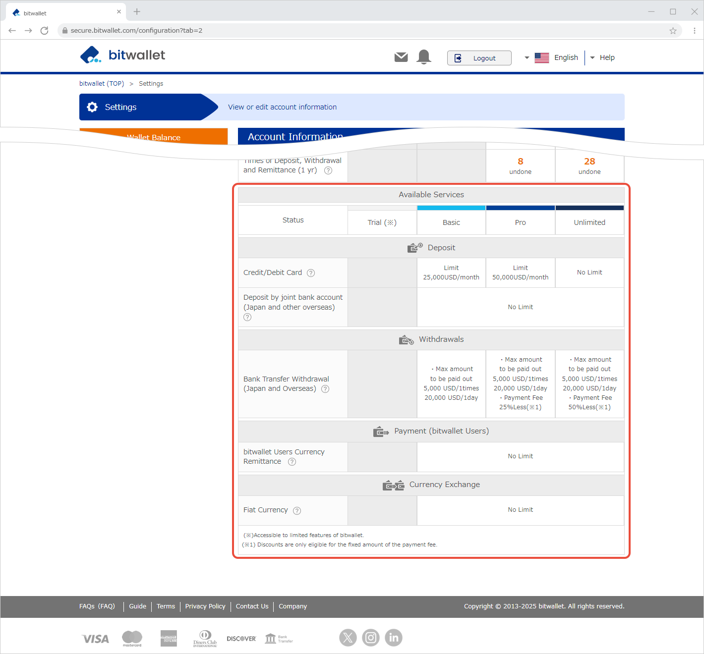Open help icon next to Fiat Currency
This screenshot has height=654, width=704.
point(297,511)
